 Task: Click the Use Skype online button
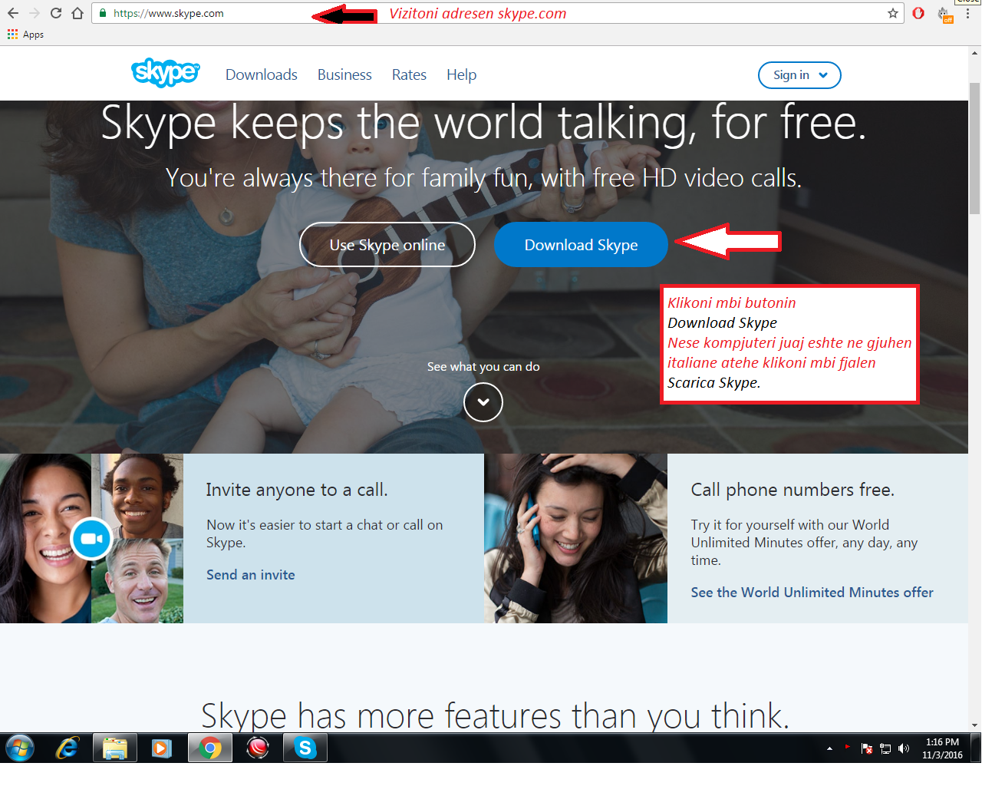[x=387, y=245]
